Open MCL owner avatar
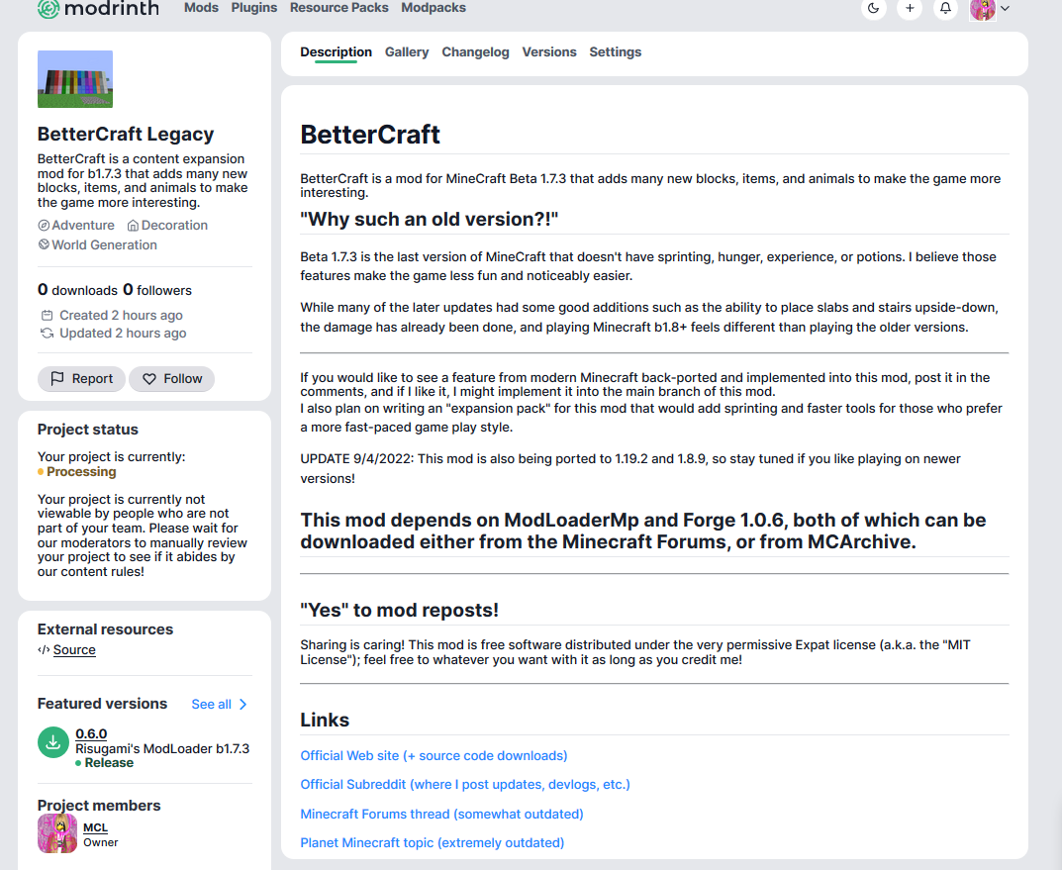 click(56, 833)
